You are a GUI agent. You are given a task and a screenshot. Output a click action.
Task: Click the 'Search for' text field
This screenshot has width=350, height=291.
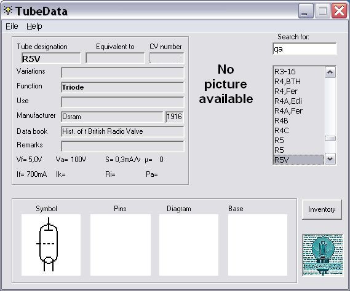coord(304,49)
